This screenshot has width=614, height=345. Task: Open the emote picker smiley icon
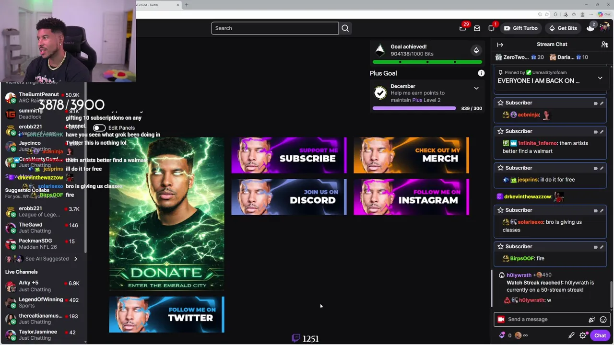pyautogui.click(x=603, y=320)
